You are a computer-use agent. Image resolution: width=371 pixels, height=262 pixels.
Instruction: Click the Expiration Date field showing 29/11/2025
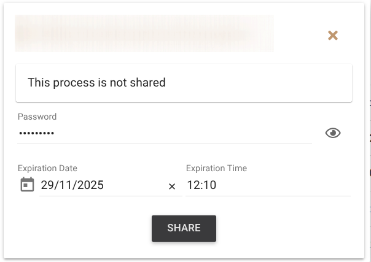point(101,185)
